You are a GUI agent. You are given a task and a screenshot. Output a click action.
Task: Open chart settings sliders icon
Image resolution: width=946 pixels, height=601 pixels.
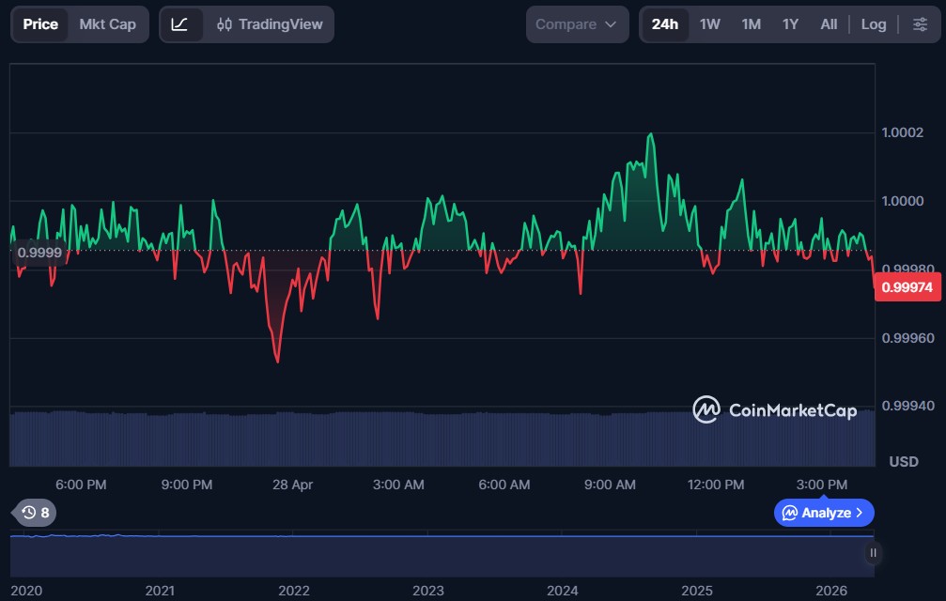tap(920, 24)
